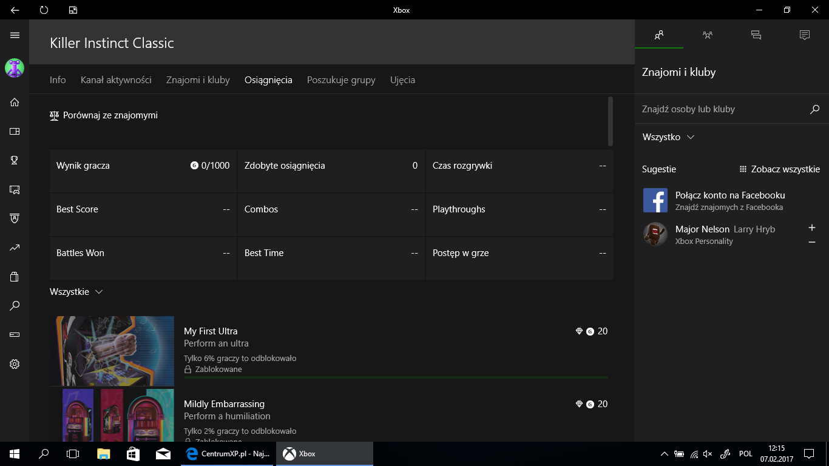The height and width of the screenshot is (466, 829).
Task: Click the Postęp w grze stat tile
Action: (519, 258)
